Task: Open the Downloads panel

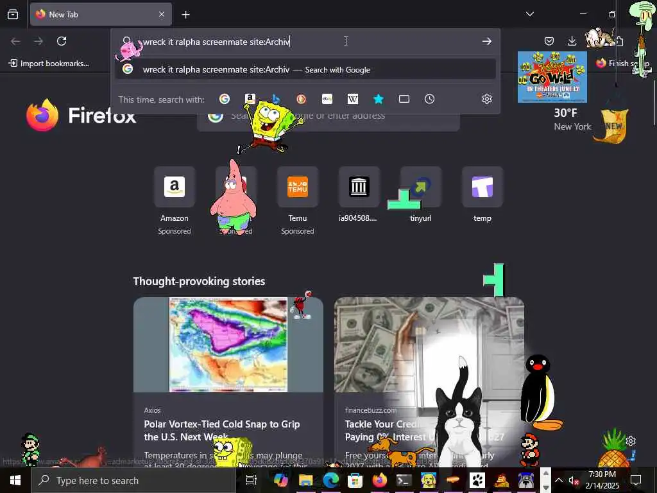Action: tap(572, 41)
